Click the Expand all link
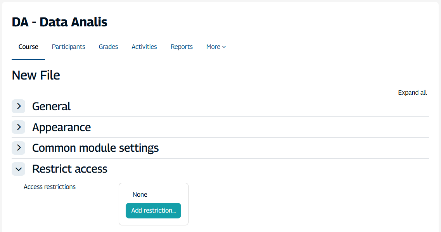 coord(412,92)
